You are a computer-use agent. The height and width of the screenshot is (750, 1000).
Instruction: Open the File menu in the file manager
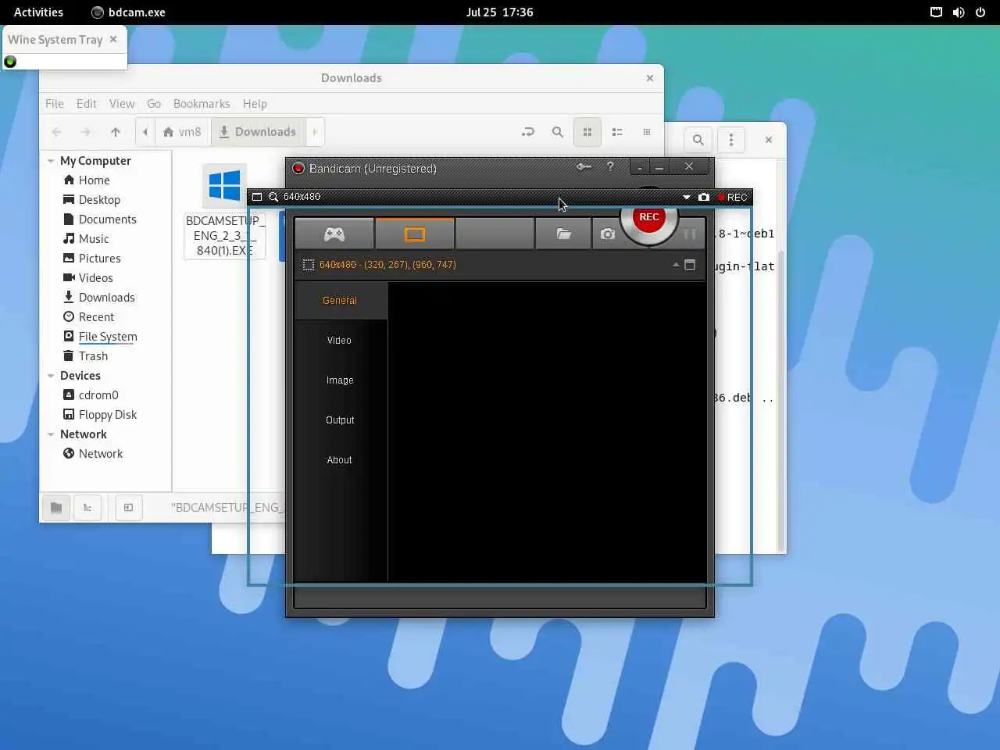tap(55, 104)
